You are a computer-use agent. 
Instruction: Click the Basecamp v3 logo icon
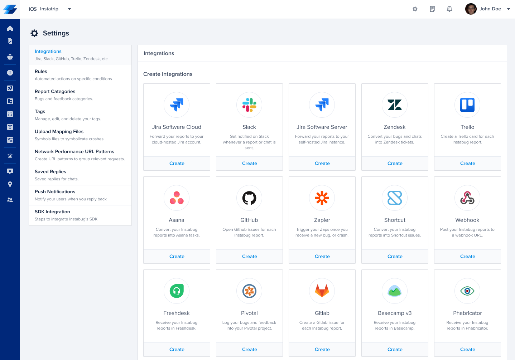[395, 291]
